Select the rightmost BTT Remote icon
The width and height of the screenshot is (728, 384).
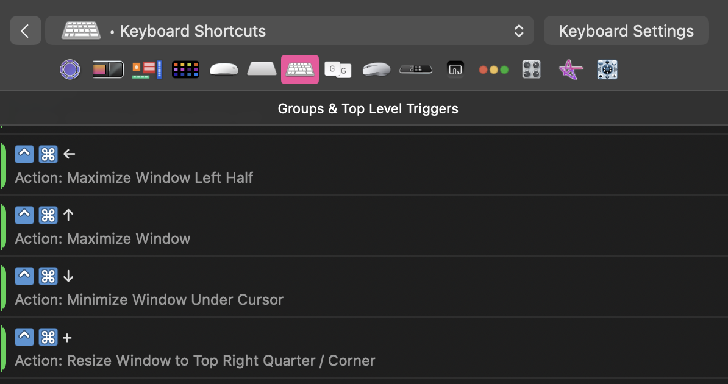607,69
